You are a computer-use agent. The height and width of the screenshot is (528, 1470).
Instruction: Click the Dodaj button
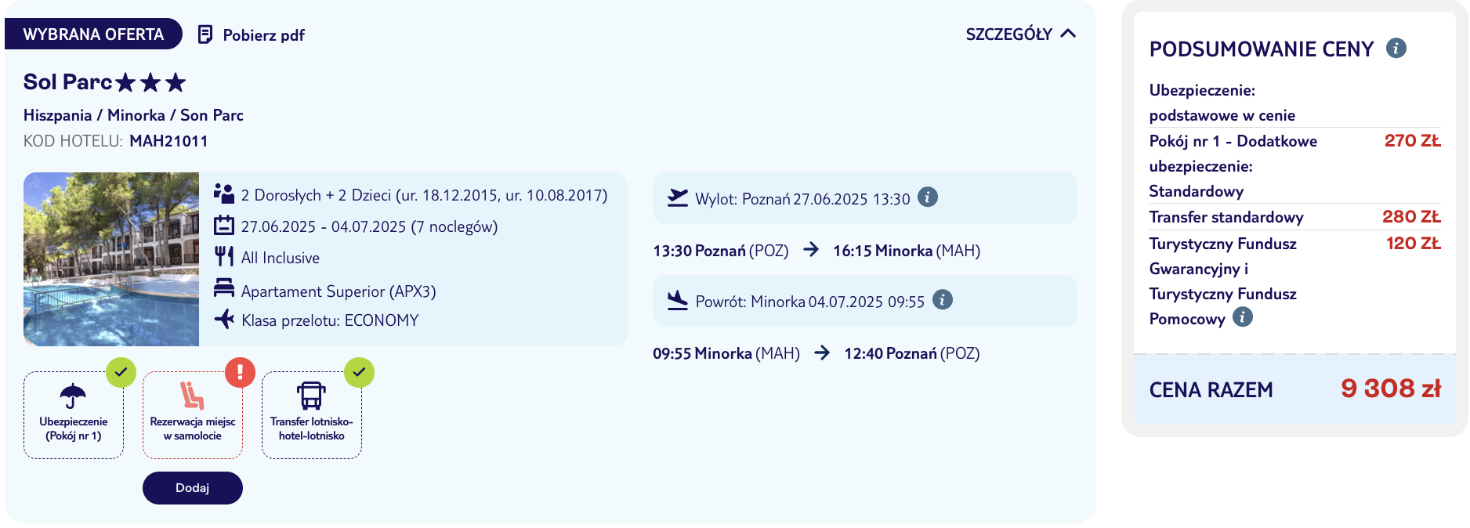point(193,488)
